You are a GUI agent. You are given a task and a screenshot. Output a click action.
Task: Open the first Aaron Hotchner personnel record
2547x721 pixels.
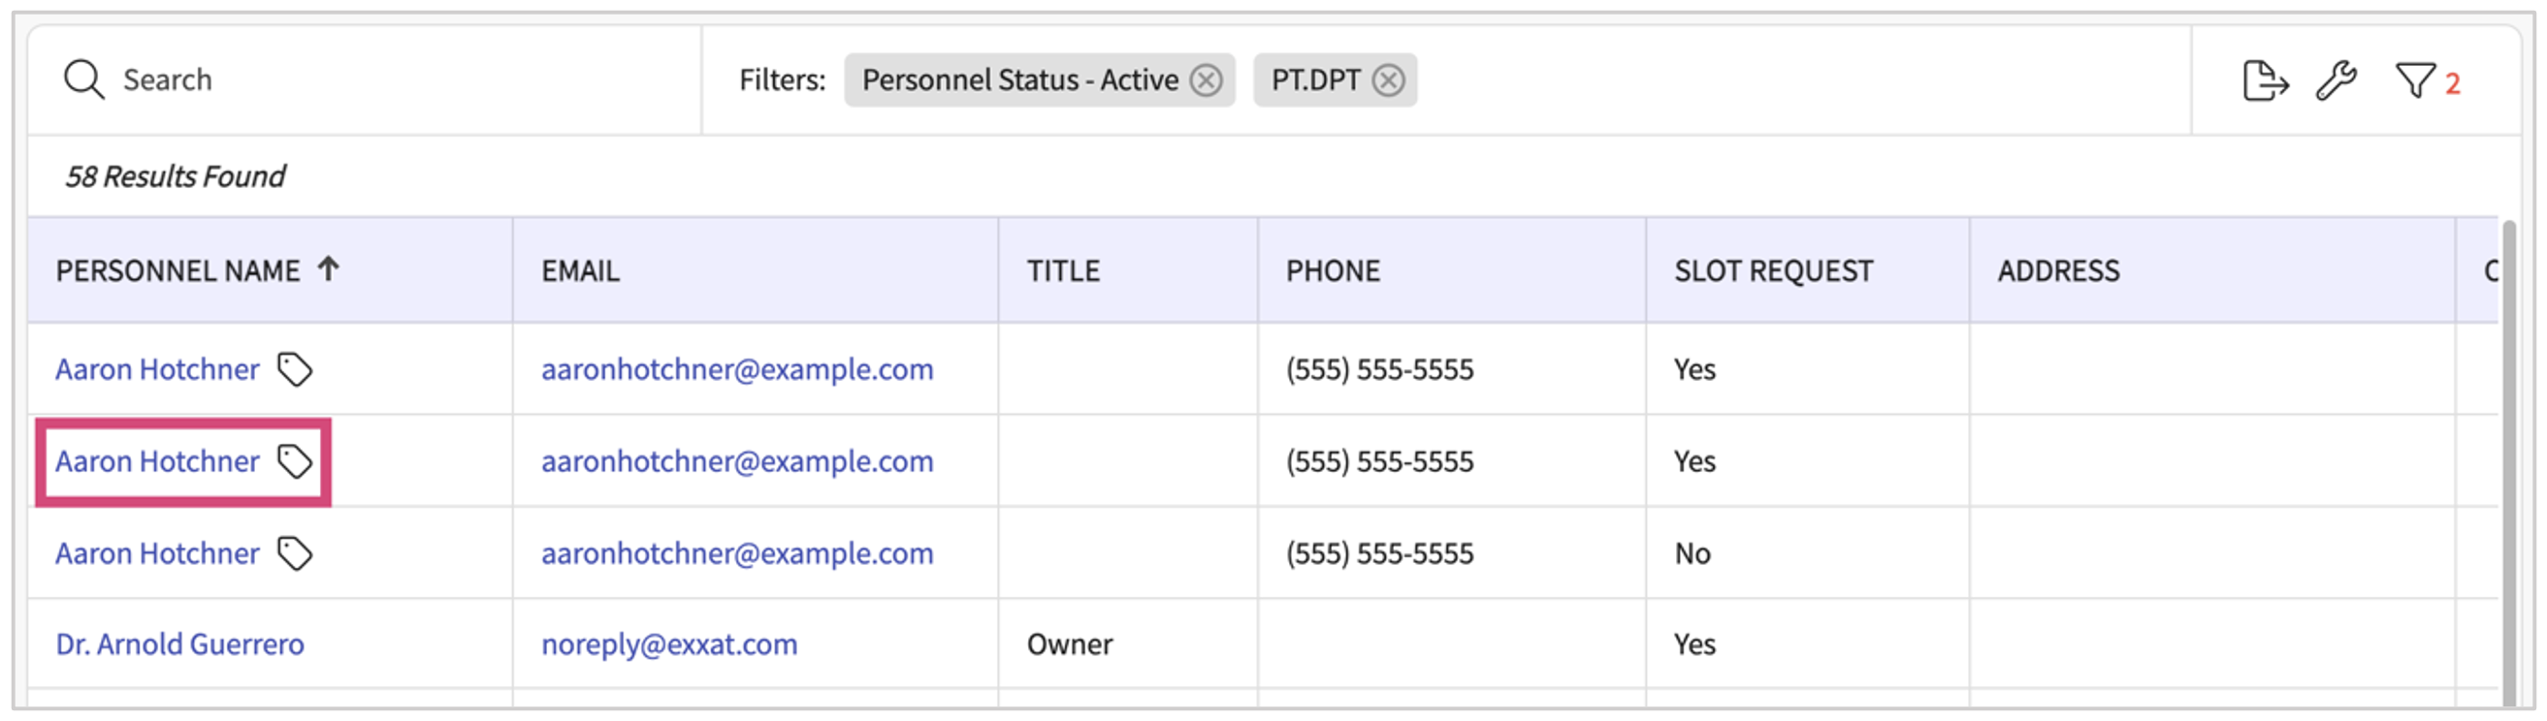coord(157,369)
